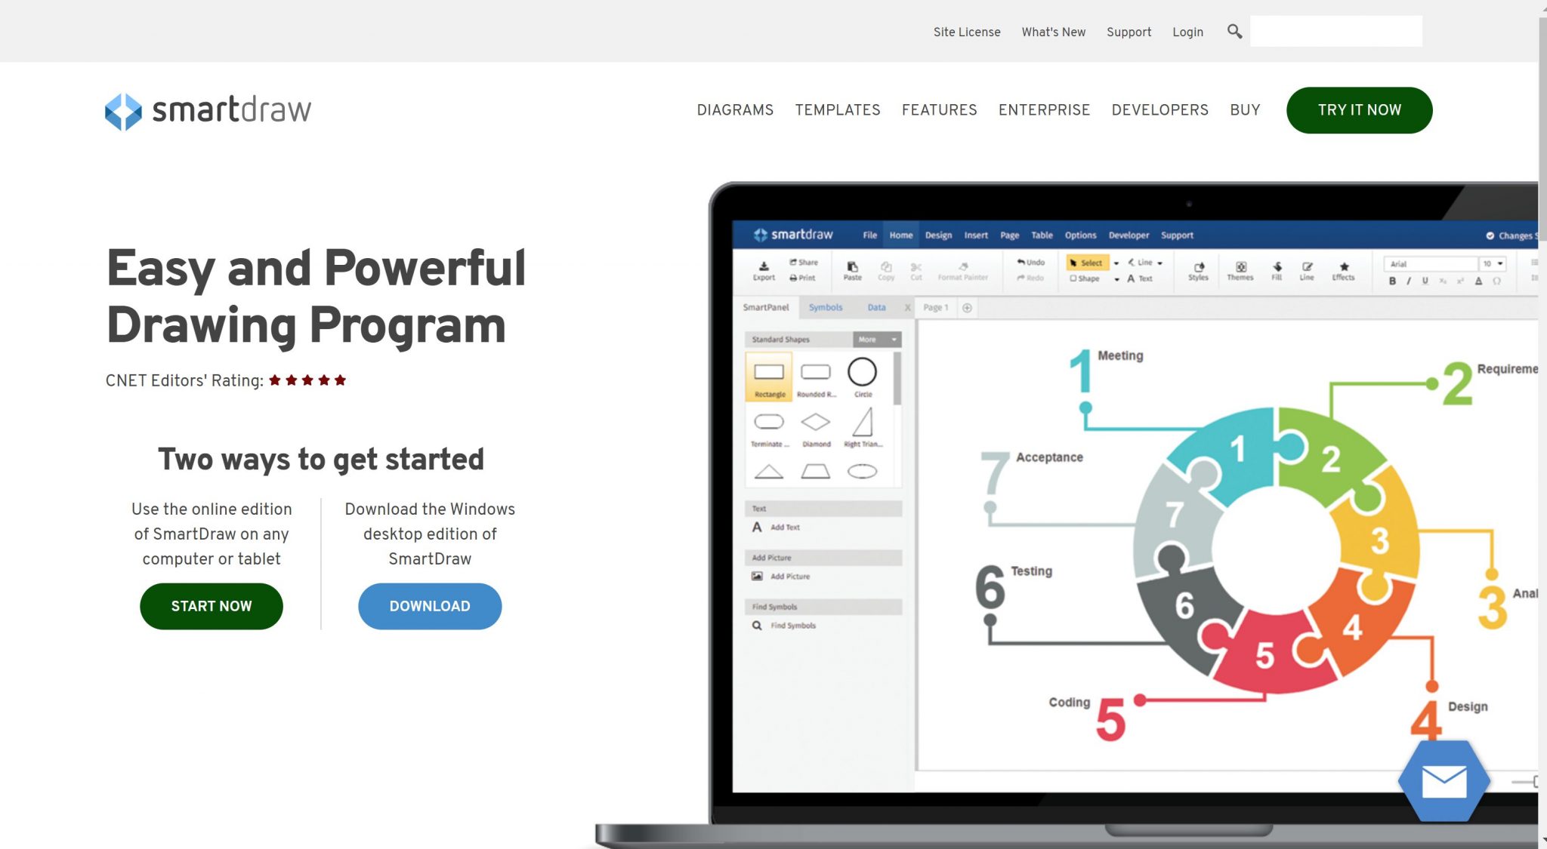Click the blue DOWNLOAD button
The height and width of the screenshot is (849, 1547).
tap(430, 606)
